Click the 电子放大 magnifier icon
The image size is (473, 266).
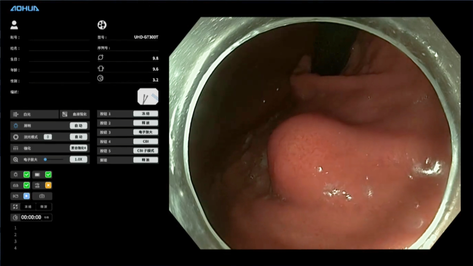(16, 159)
